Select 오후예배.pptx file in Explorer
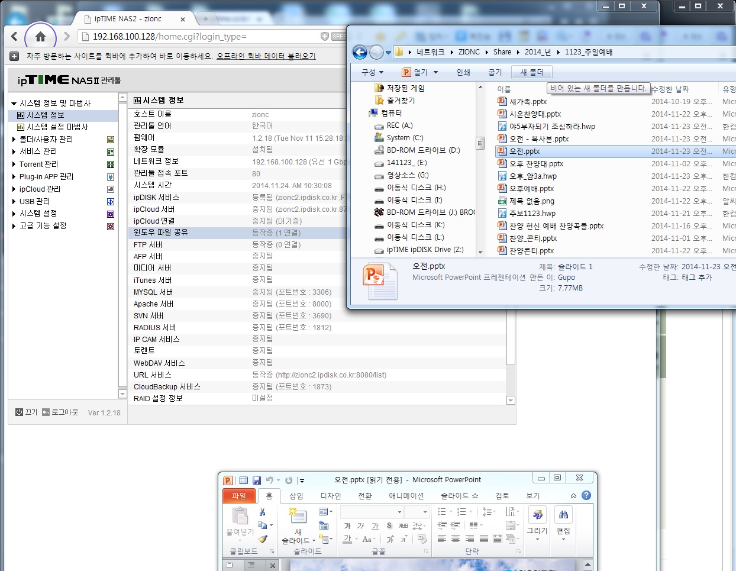 tap(532, 189)
